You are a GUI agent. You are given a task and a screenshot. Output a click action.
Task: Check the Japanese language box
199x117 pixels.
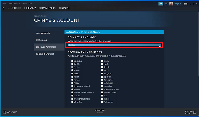pyautogui.click(x=102, y=77)
